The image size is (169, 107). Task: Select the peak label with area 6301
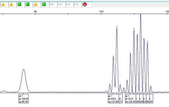[x=113, y=99]
